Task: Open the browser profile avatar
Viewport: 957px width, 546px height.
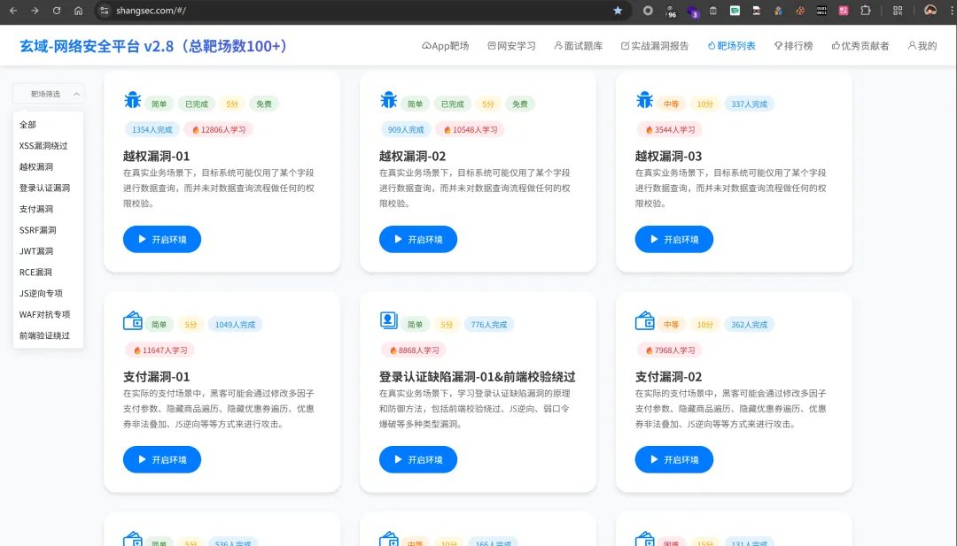Action: 930,11
